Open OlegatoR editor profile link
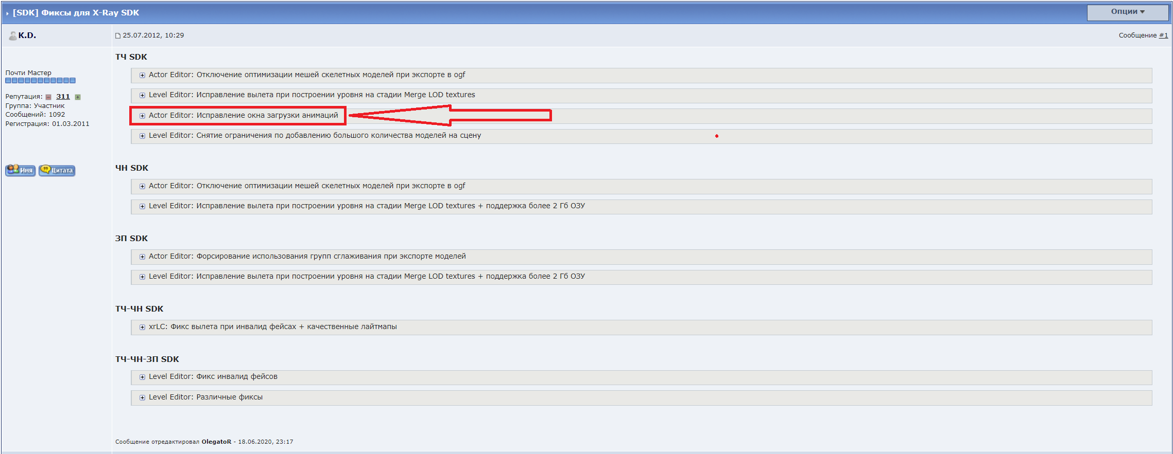Image resolution: width=1173 pixels, height=454 pixels. 216,442
